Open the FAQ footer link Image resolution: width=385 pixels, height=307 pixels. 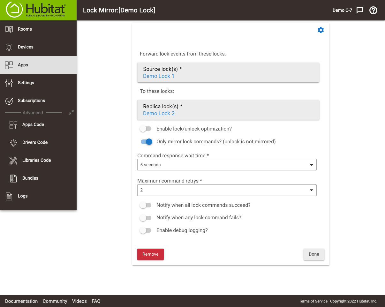pyautogui.click(x=96, y=301)
